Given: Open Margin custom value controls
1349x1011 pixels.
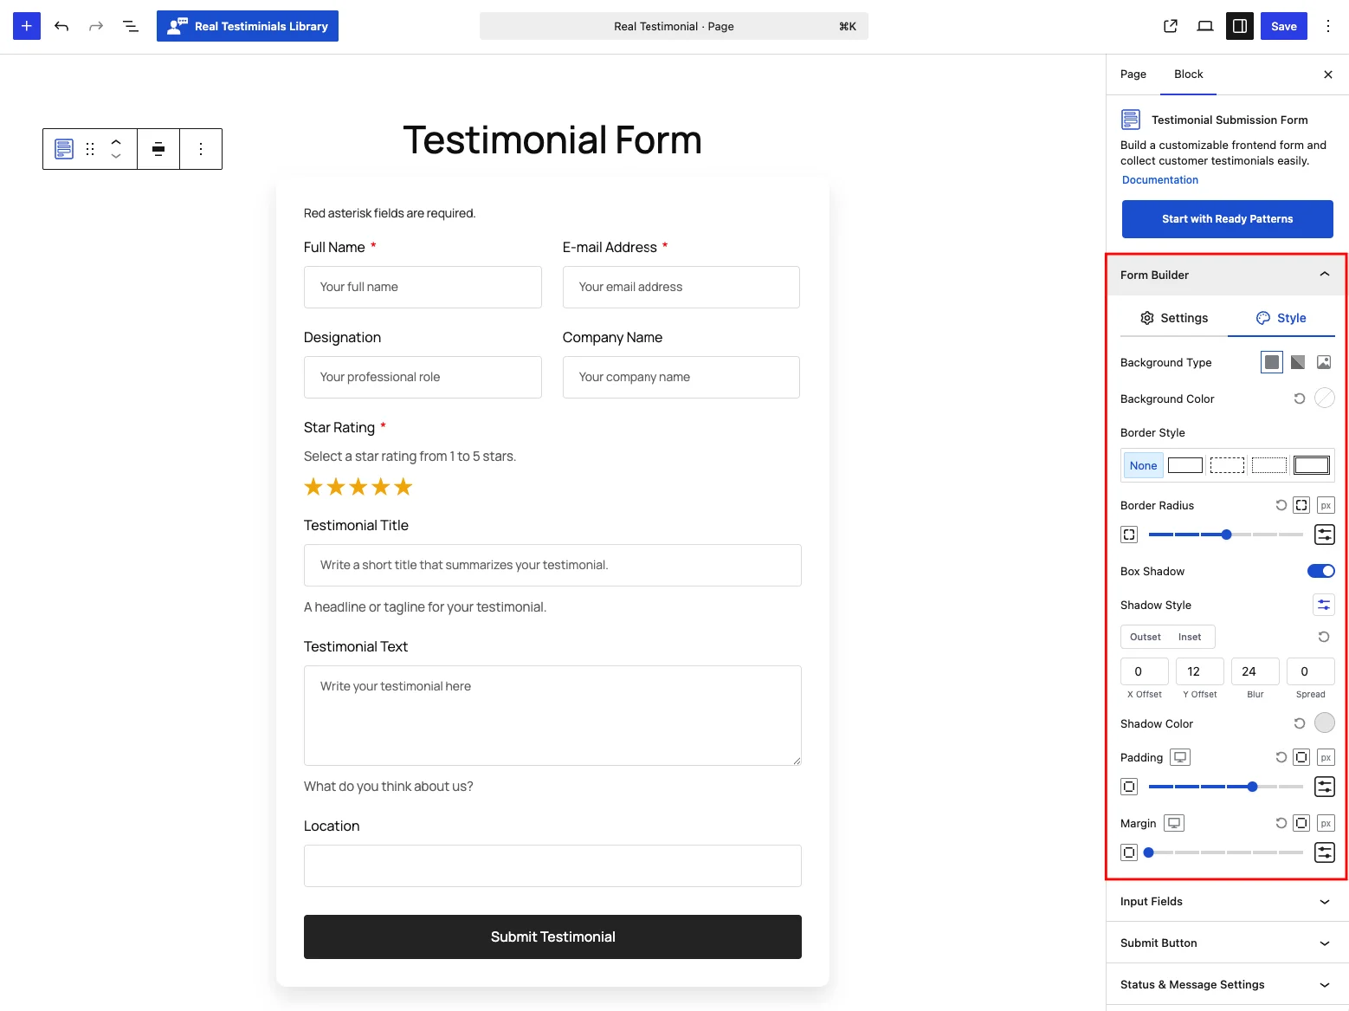Looking at the screenshot, I should [1325, 852].
